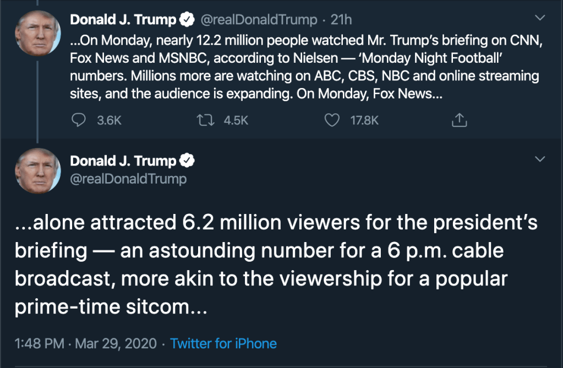The height and width of the screenshot is (368, 563).
Task: Open the share icon on first tweet
Action: click(x=459, y=120)
